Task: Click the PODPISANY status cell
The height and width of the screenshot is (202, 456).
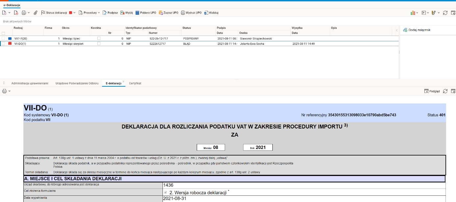Action: click(x=191, y=39)
